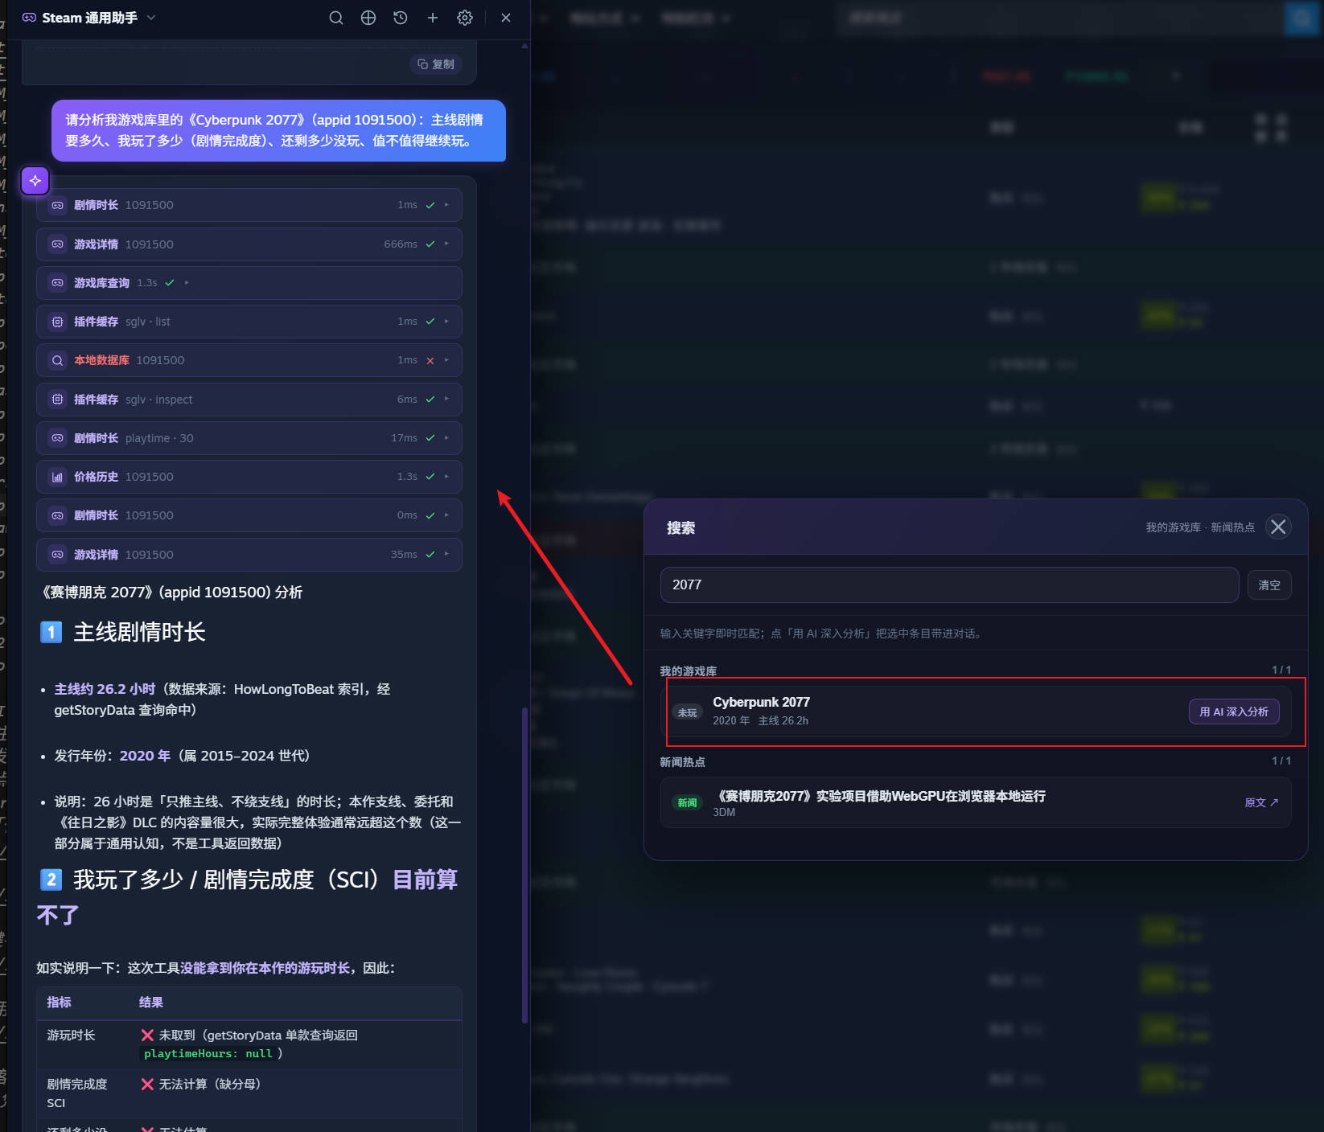The width and height of the screenshot is (1324, 1132).
Task: Click the 剧情时长 0ms row
Action: coord(249,515)
